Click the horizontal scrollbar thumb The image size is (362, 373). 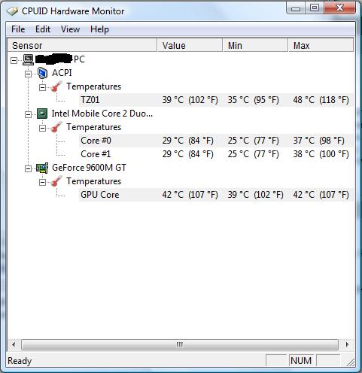click(x=180, y=344)
